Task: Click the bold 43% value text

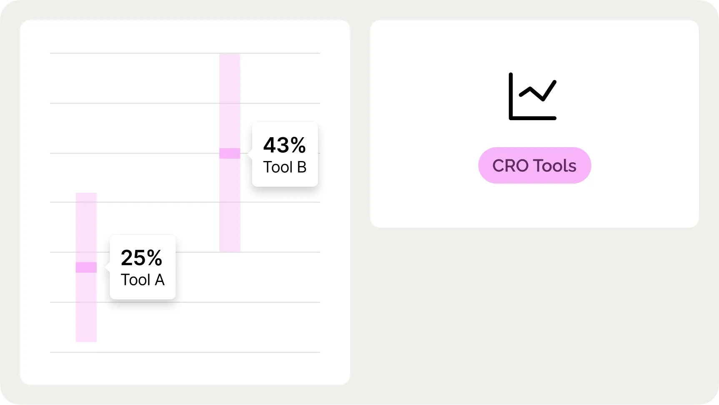Action: 285,145
